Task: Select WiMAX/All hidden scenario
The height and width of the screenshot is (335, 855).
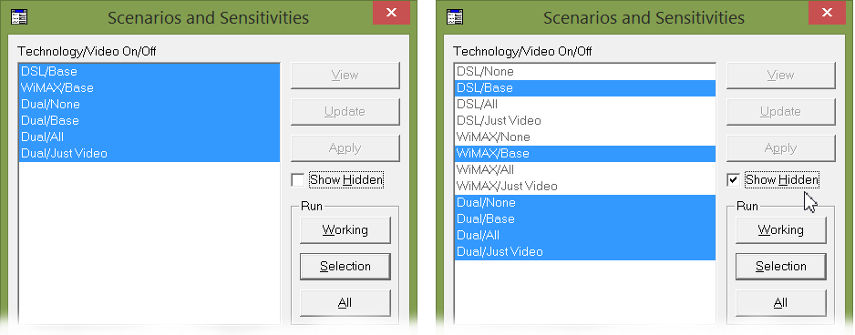Action: tap(584, 169)
